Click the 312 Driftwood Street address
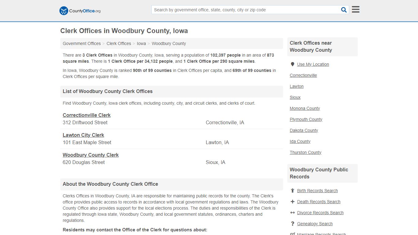Viewport: 418px width, 235px height. pyautogui.click(x=85, y=122)
